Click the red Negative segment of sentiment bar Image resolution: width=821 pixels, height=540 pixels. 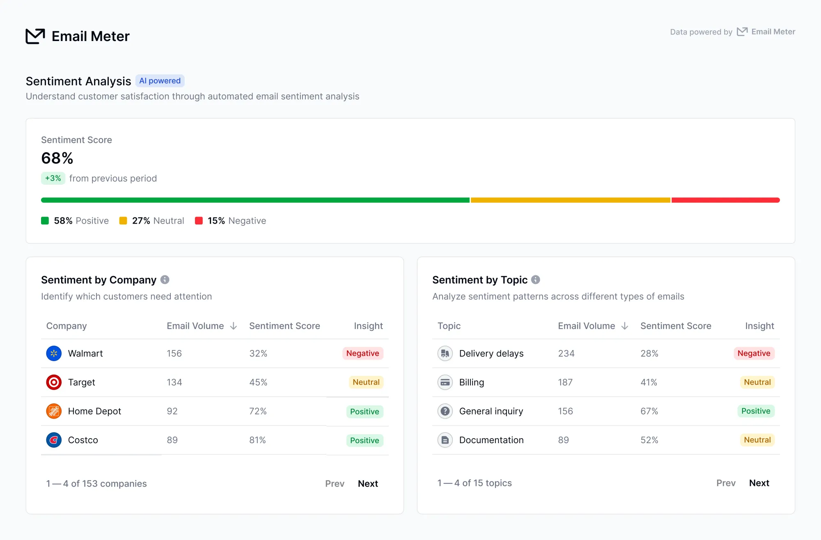click(725, 200)
